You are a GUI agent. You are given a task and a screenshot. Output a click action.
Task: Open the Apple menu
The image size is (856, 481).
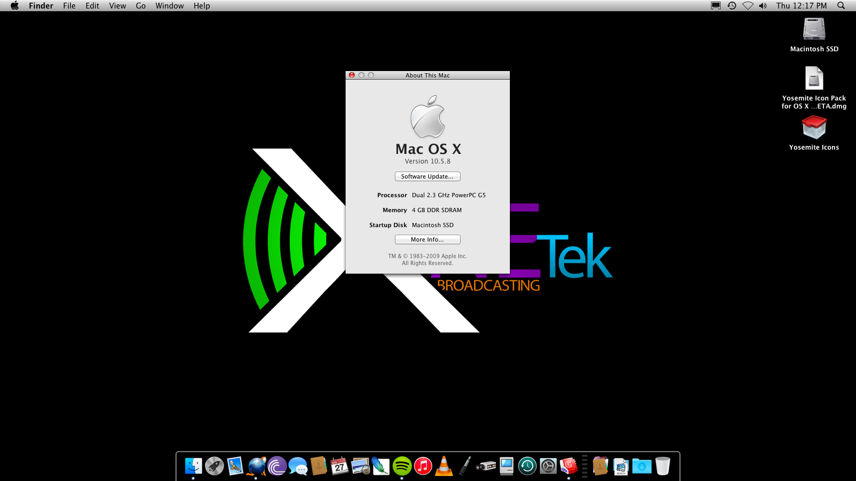coord(15,6)
